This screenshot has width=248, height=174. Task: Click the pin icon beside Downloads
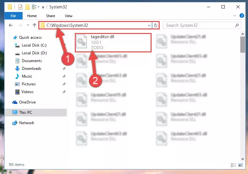[x=64, y=69]
